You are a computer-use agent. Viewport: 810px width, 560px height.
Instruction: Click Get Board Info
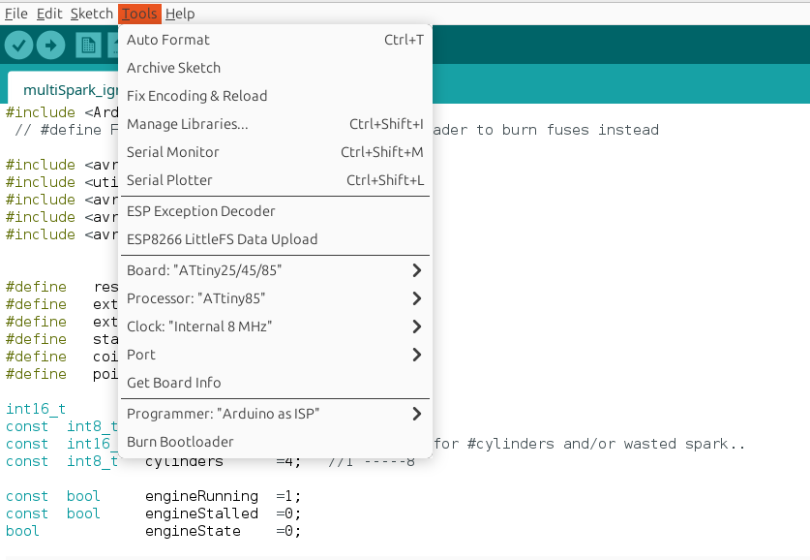tap(174, 383)
